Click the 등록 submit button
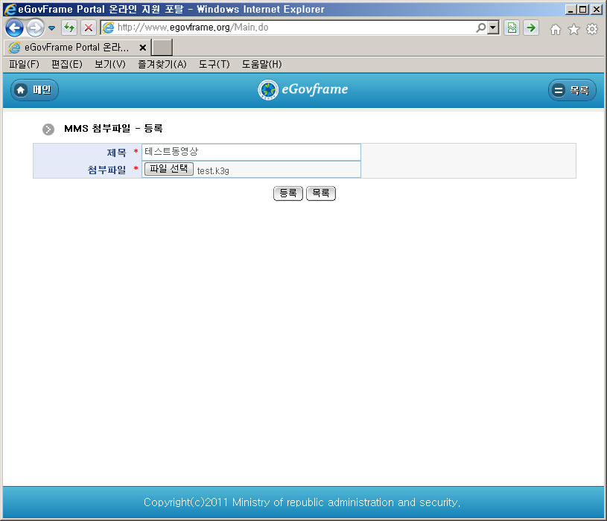 point(288,194)
